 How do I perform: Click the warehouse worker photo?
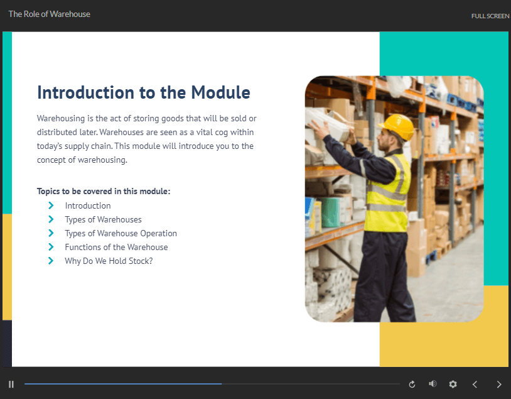[x=394, y=199]
